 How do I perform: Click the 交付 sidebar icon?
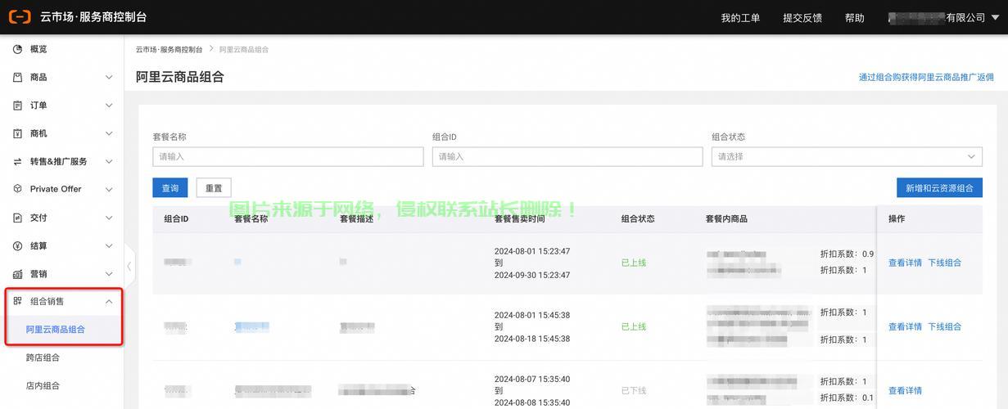[x=18, y=218]
